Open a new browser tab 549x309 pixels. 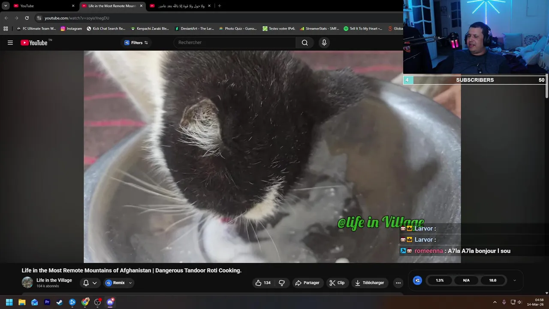point(220,6)
